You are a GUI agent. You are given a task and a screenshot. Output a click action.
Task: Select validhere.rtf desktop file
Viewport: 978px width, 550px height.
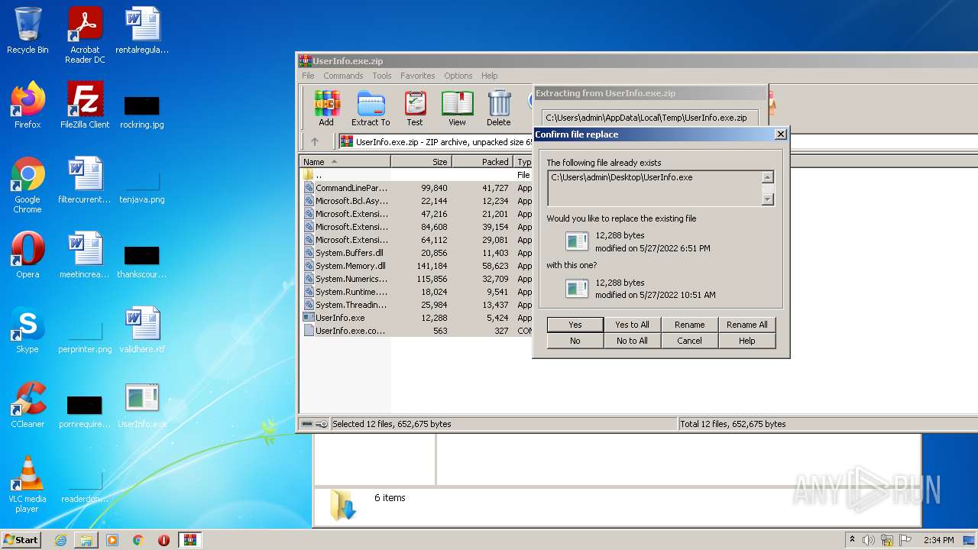pyautogui.click(x=142, y=330)
